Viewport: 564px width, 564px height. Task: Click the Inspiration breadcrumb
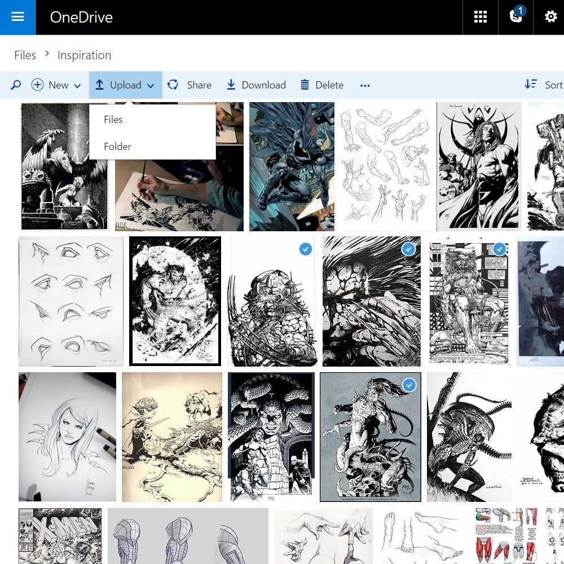coord(84,55)
